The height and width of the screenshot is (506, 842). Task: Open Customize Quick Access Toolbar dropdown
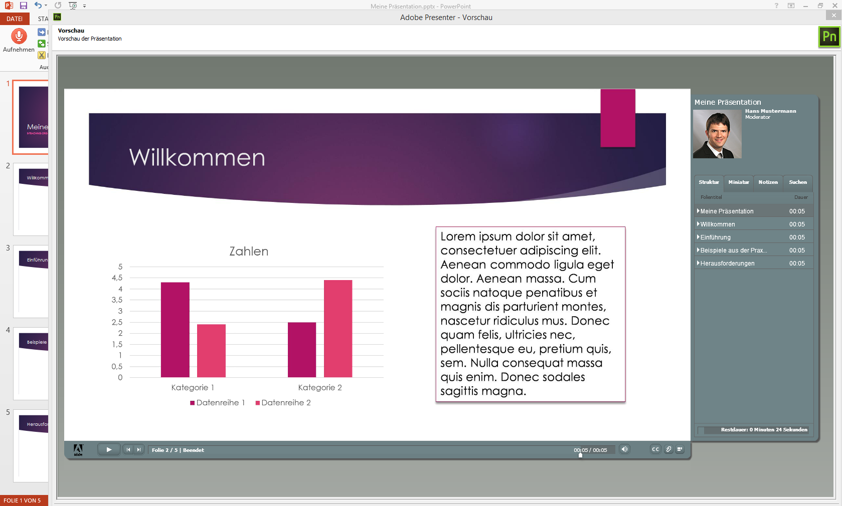pos(84,6)
